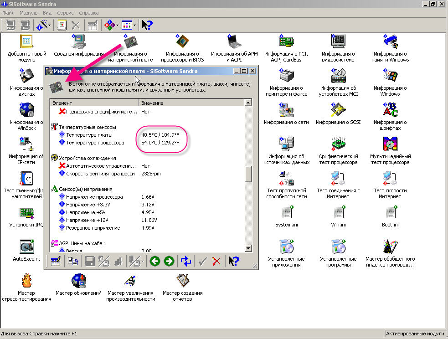Open Информация о памяти Windows module
This screenshot has width=448, height=339.
pyautogui.click(x=390, y=48)
